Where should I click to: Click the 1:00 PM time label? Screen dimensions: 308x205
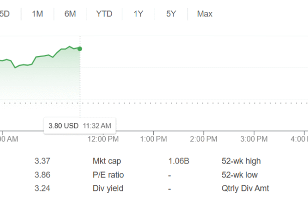coord(154,138)
